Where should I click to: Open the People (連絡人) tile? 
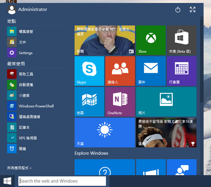pos(120,71)
